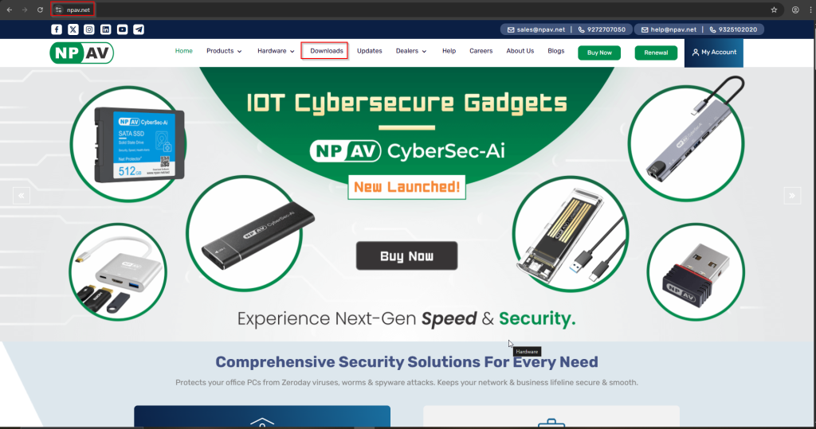
Task: Bookmark this page with the star icon
Action: coord(774,10)
